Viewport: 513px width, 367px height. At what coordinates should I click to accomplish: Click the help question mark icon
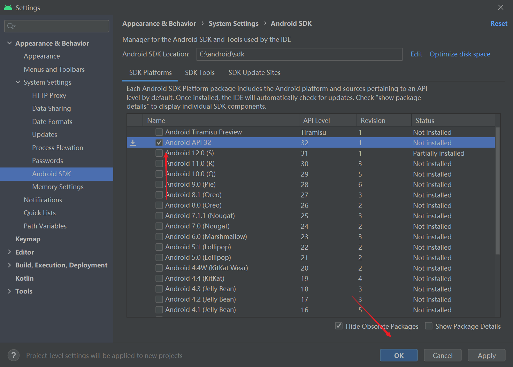13,355
